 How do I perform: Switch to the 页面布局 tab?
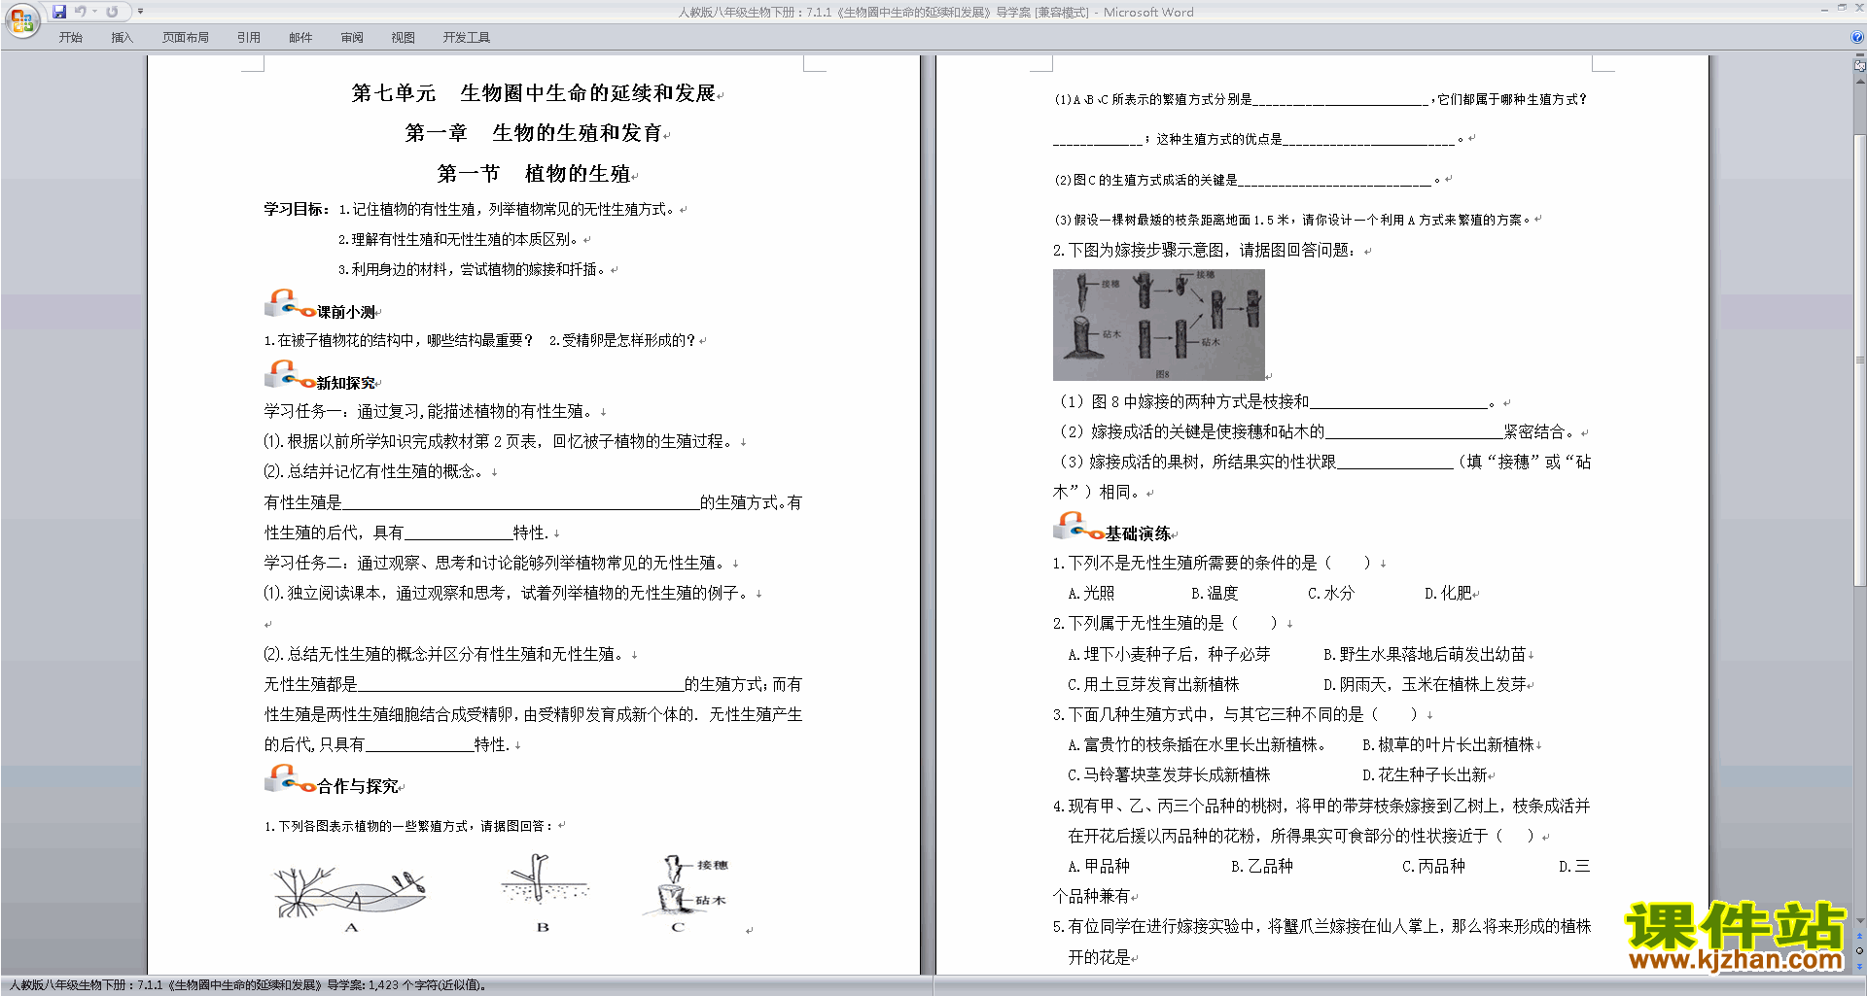[186, 38]
